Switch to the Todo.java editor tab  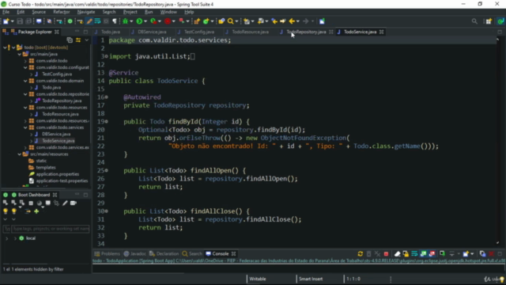(x=111, y=32)
